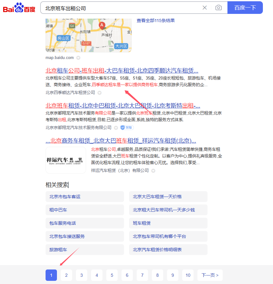Click source name 北京京都翔龙汽车技术服务有限公司
The width and height of the screenshot is (273, 284).
click(78, 127)
